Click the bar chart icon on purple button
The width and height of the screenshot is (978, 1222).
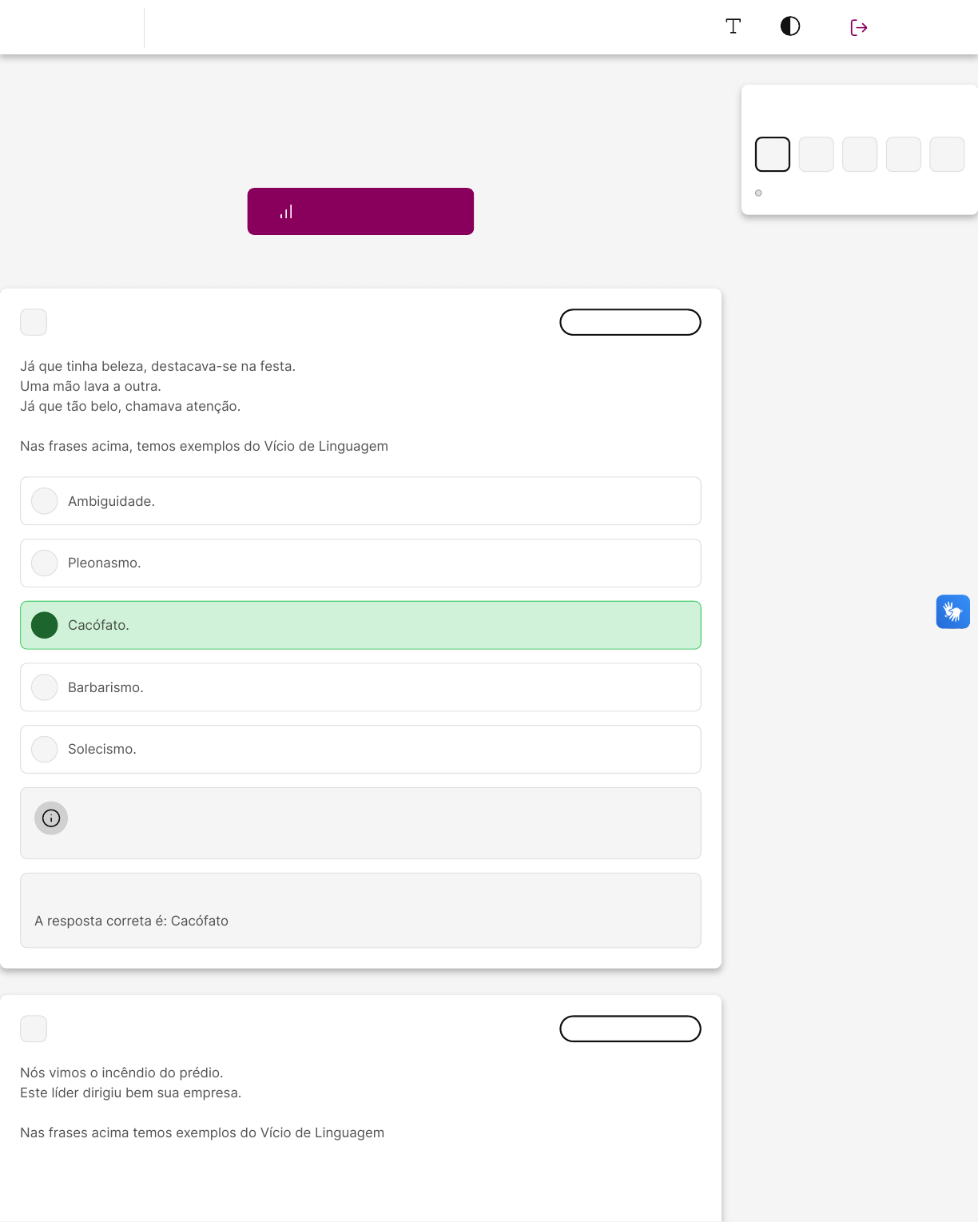(x=286, y=212)
